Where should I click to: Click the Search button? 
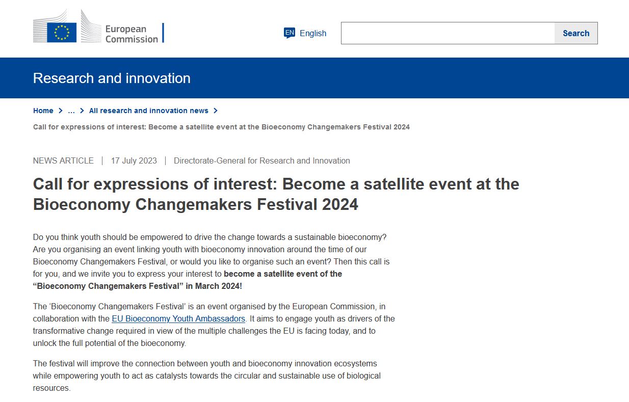(575, 33)
